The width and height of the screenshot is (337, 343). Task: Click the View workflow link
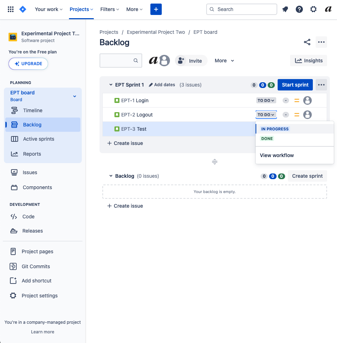coord(277,155)
